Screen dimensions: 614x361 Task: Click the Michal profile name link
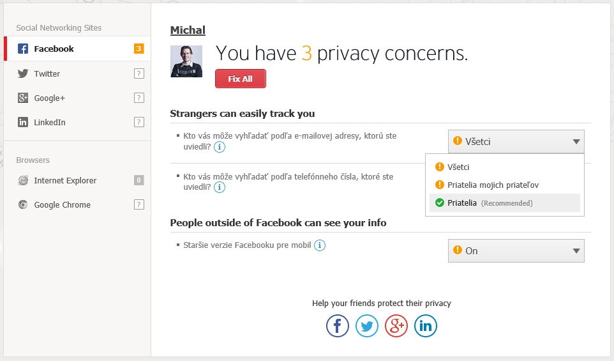(188, 31)
